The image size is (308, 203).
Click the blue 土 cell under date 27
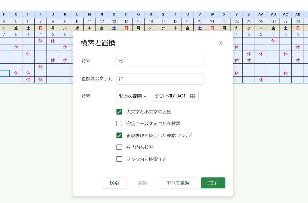pos(285,28)
